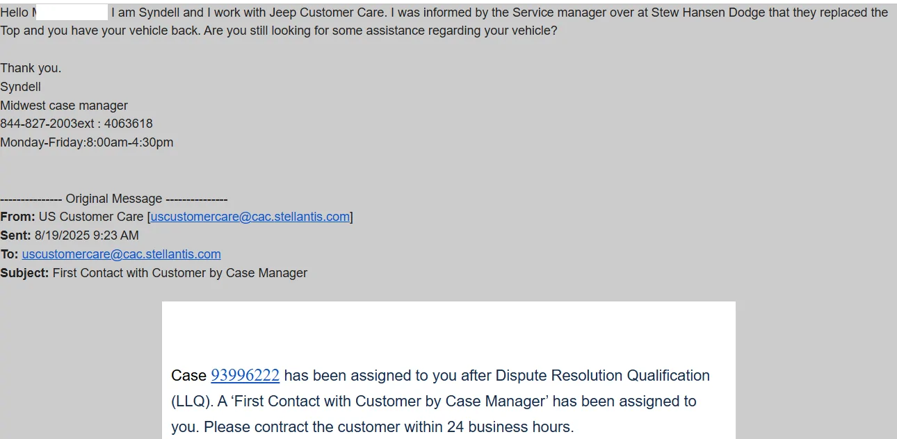Screen dimensions: 897x439
Task: Click the Sent date 8/19/2025 9:23 AM
Action: click(87, 235)
